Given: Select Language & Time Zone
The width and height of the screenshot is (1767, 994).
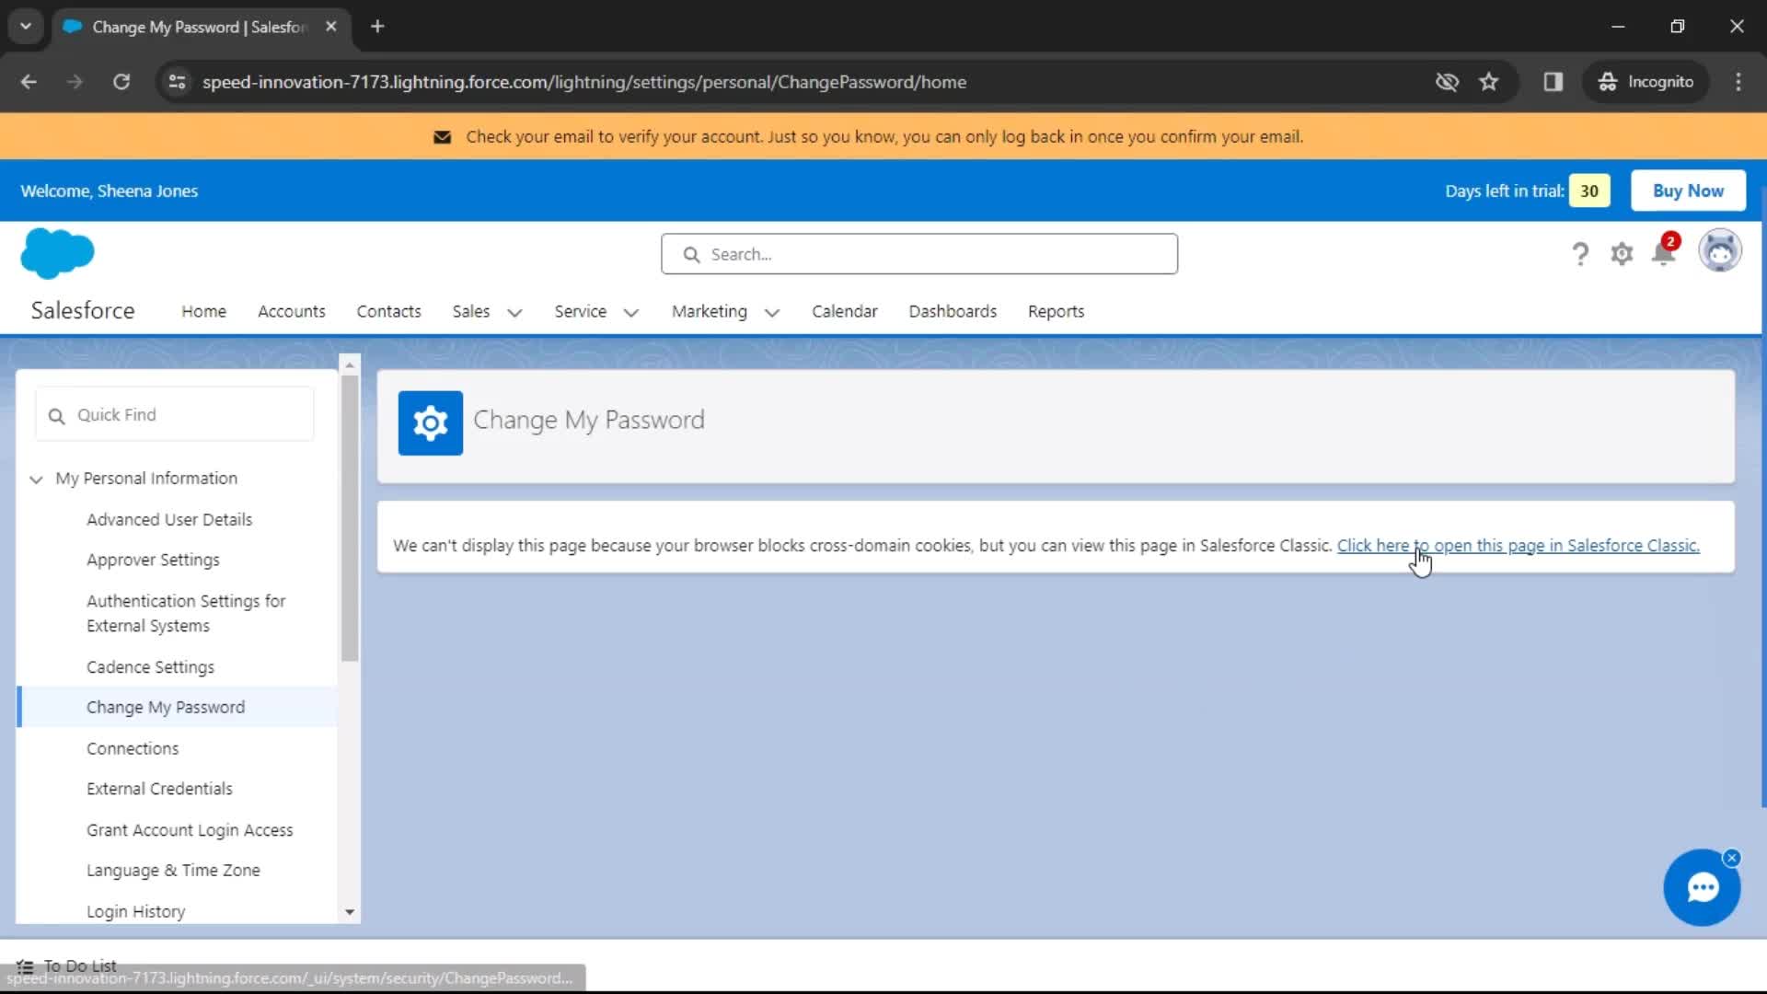Looking at the screenshot, I should 173,870.
